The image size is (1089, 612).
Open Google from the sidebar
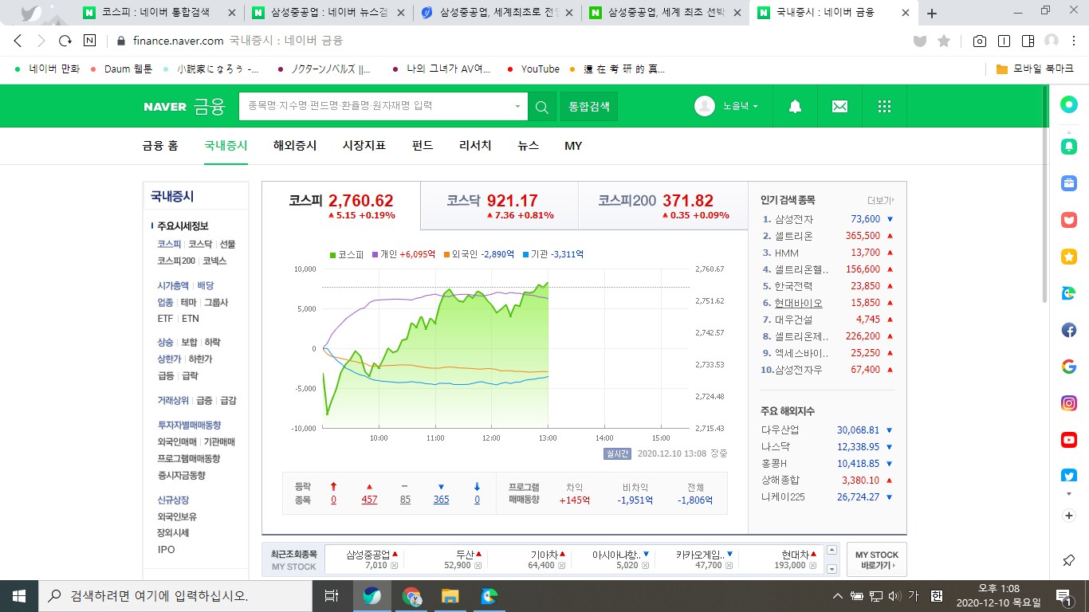coord(1069,367)
